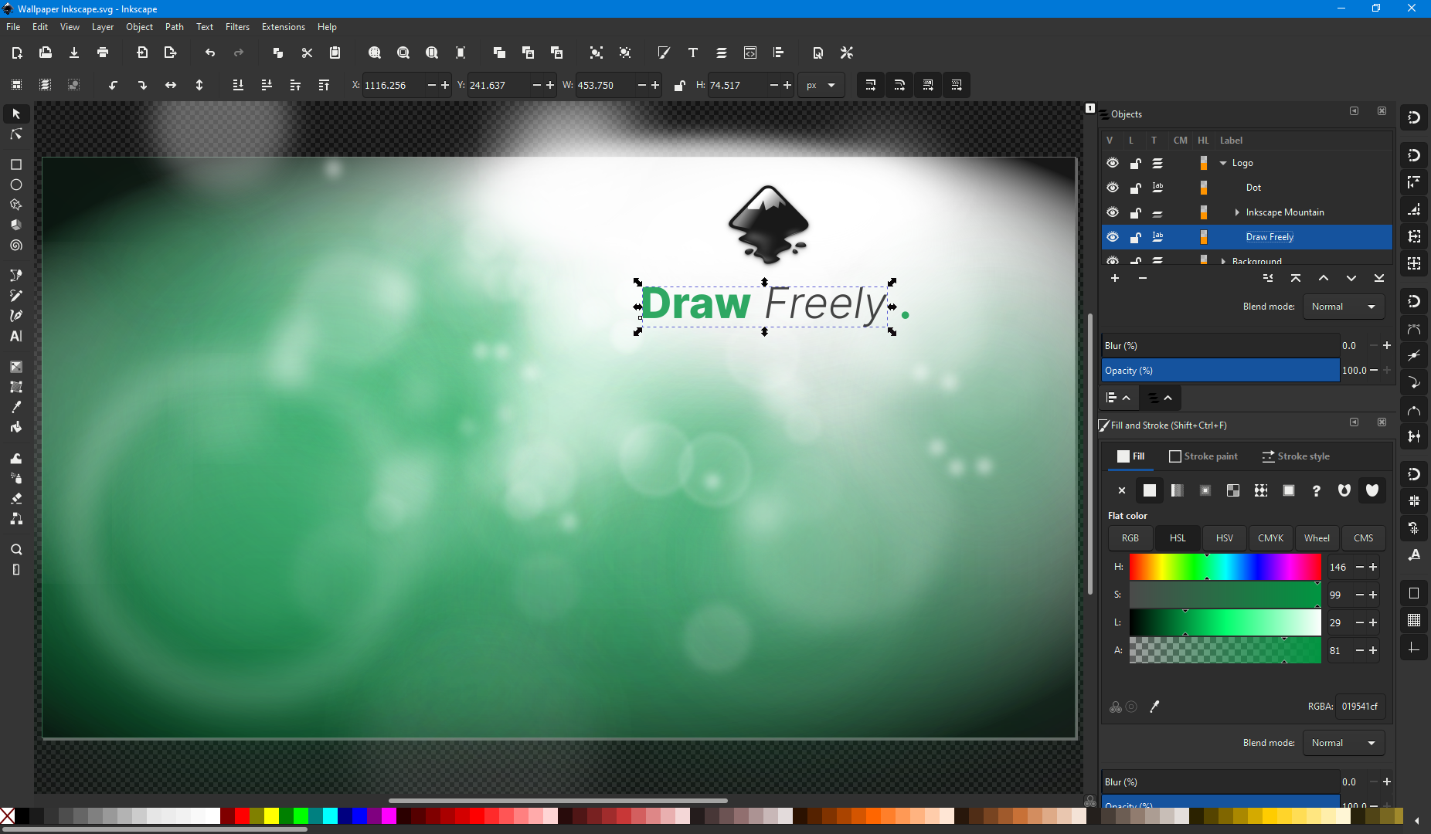Select the Eraser tool
The width and height of the screenshot is (1431, 834).
point(15,498)
